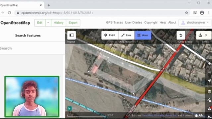Open User Diaries page

coord(133,22)
